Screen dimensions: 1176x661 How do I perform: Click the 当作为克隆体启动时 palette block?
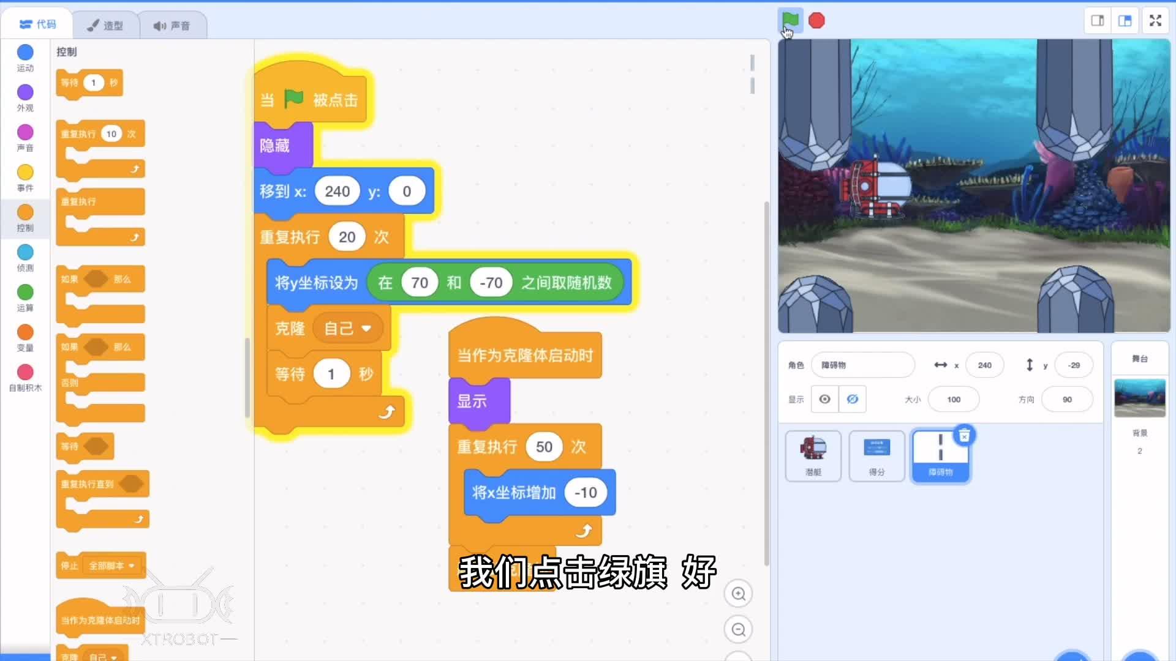[x=100, y=618]
